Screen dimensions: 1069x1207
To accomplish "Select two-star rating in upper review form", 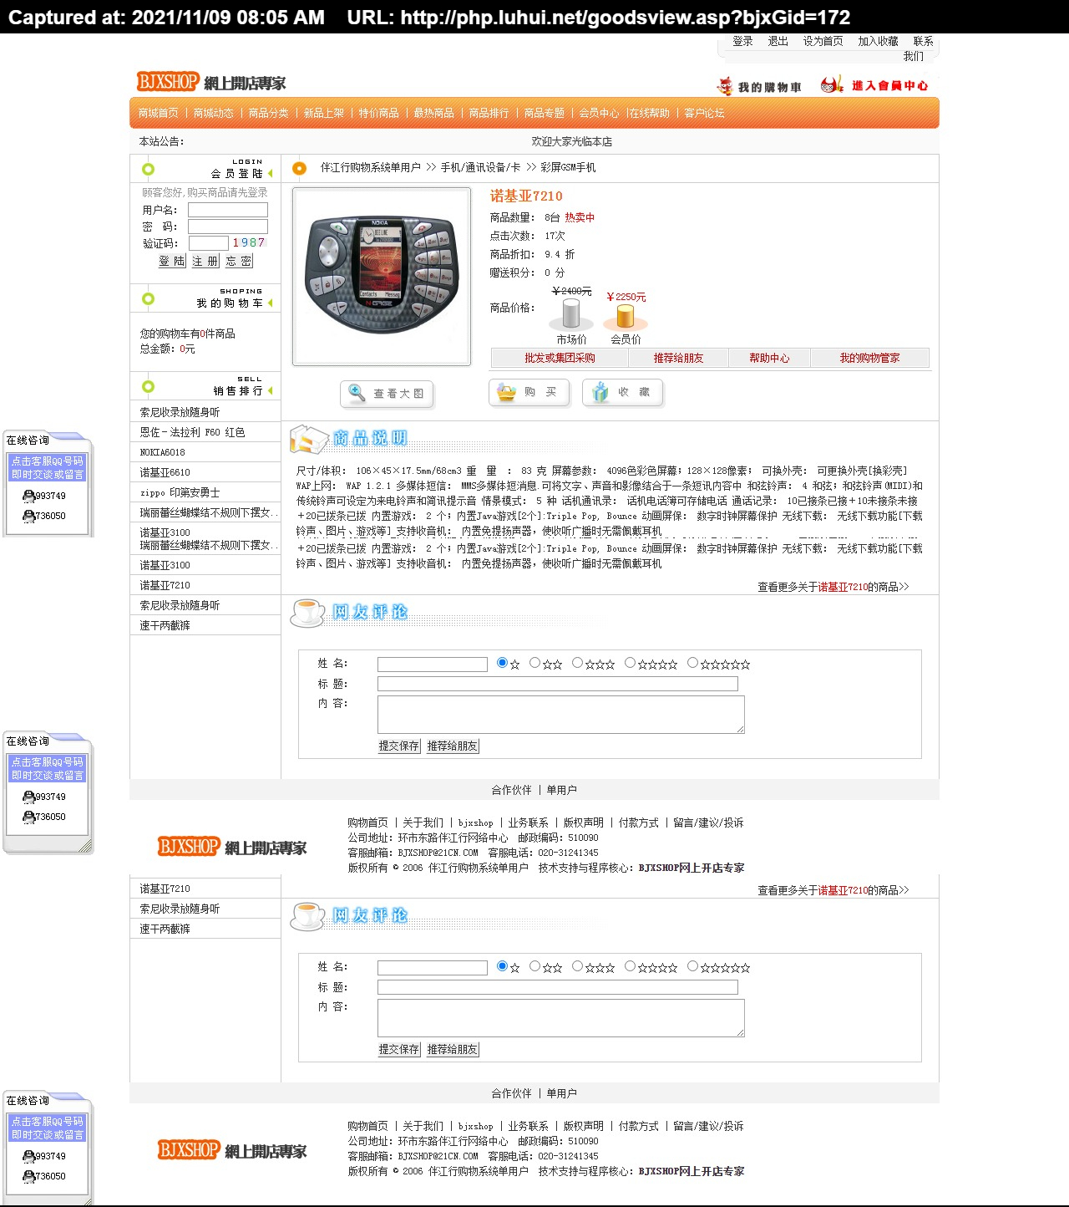I will (x=535, y=663).
